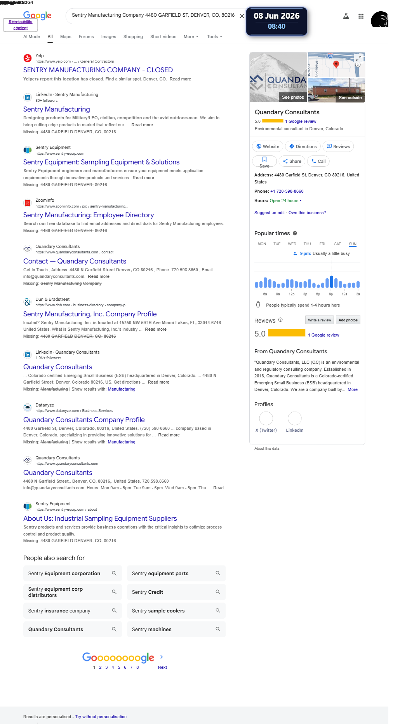Save Quandary Consultants with bookmark icon
Screen dimensions: 393x724
point(264,161)
